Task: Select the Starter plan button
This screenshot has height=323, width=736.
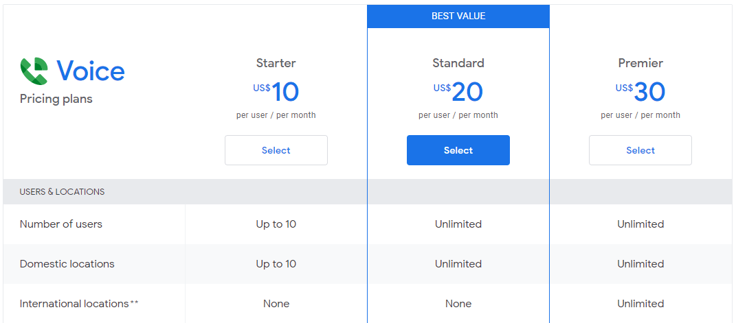Action: 276,150
